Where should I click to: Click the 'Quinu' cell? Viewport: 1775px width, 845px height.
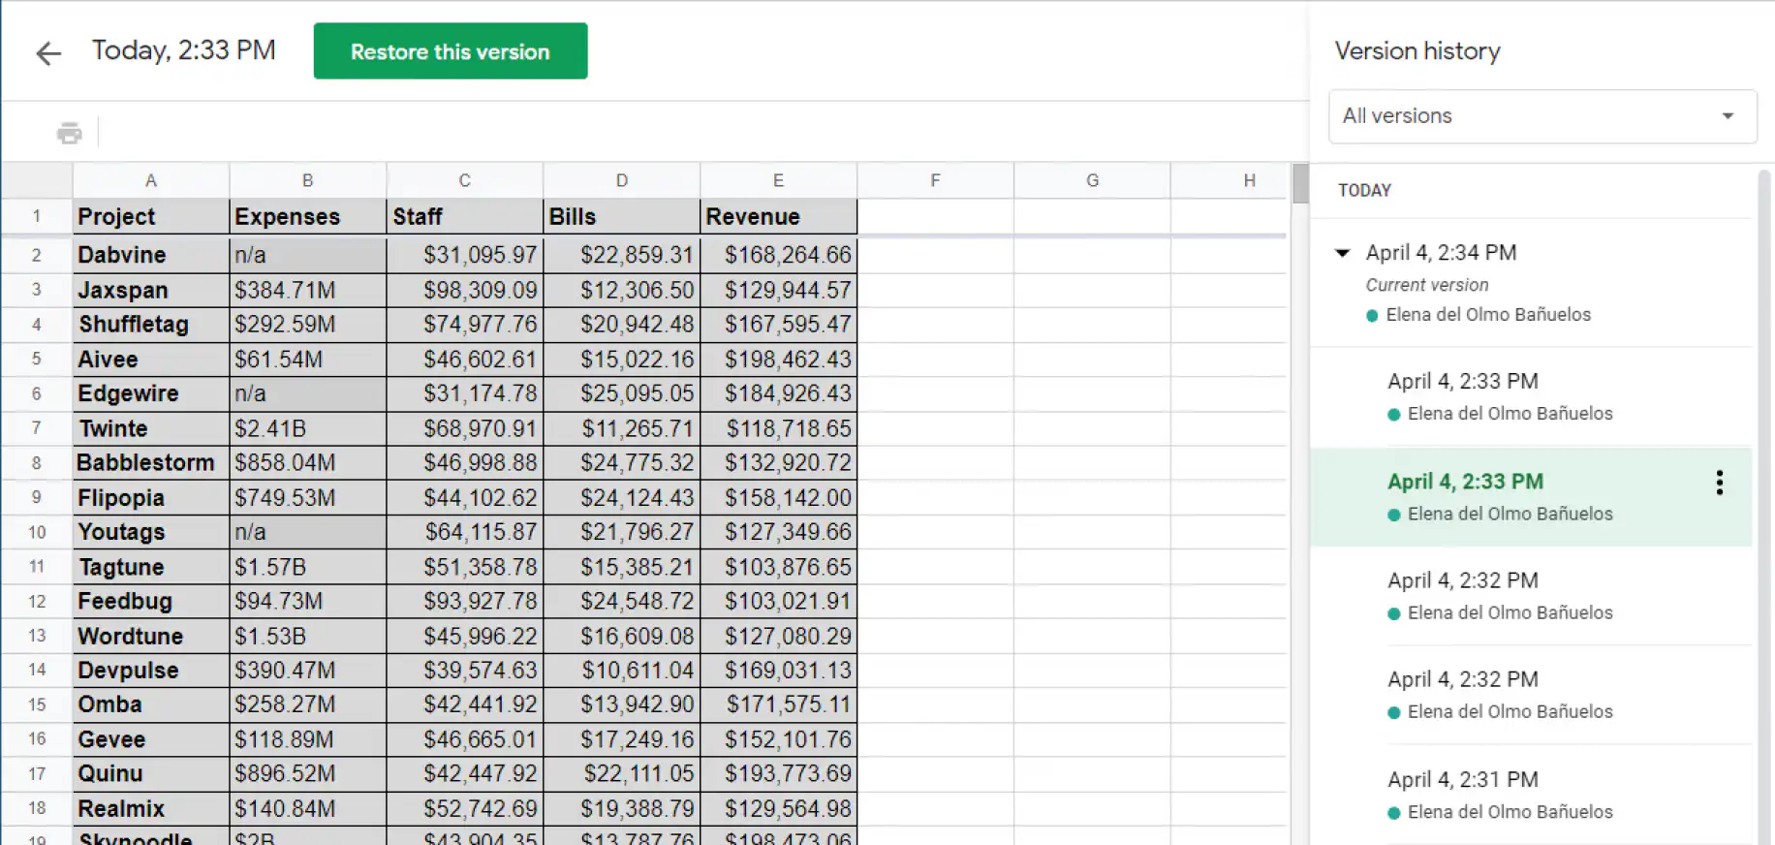pyautogui.click(x=151, y=773)
